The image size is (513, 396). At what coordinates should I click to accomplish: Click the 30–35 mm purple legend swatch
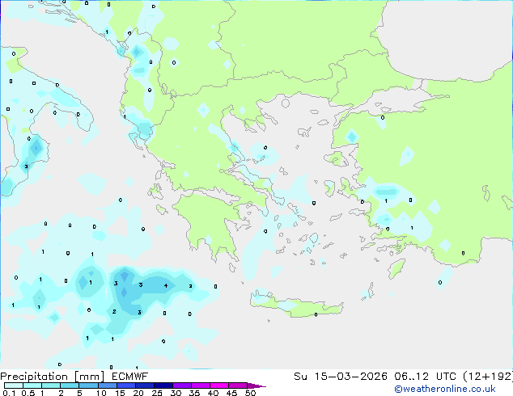pyautogui.click(x=182, y=385)
